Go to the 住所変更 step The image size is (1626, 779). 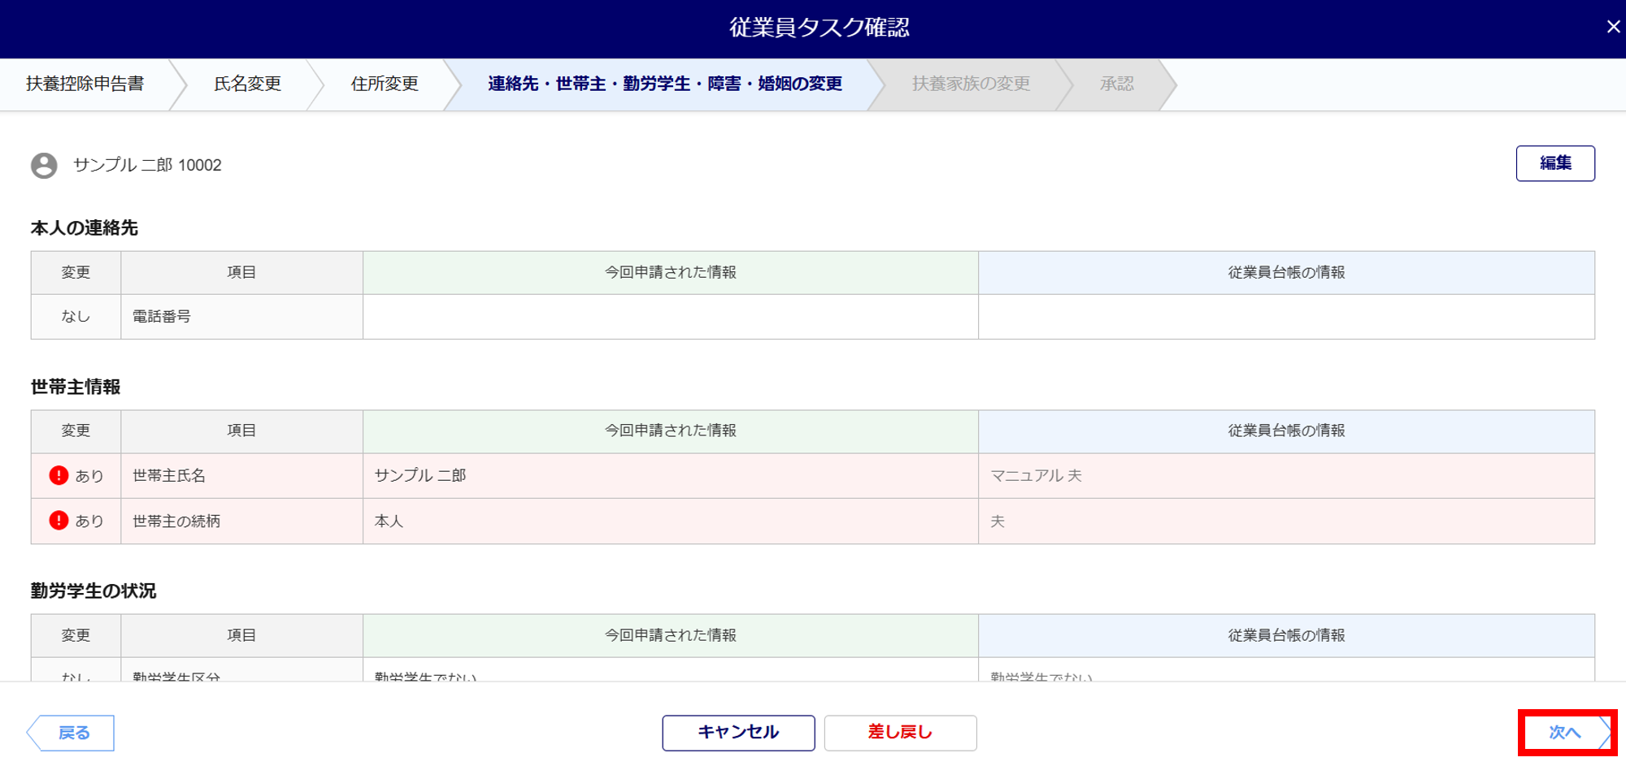click(385, 84)
